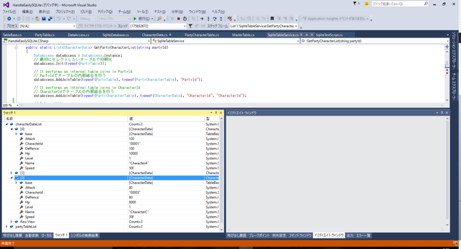Screen dimensions: 461x249
Task: Click the Step Over curved arrow icon
Action: [x=215, y=18]
